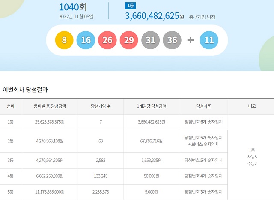This screenshot has height=200, width=274.
Task: Click the 1게임당 당첨금액 column header
Action: pyautogui.click(x=152, y=106)
